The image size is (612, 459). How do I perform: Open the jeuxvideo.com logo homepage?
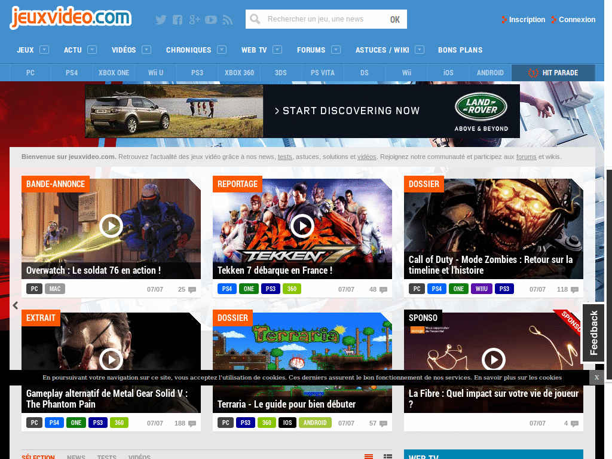pyautogui.click(x=71, y=17)
